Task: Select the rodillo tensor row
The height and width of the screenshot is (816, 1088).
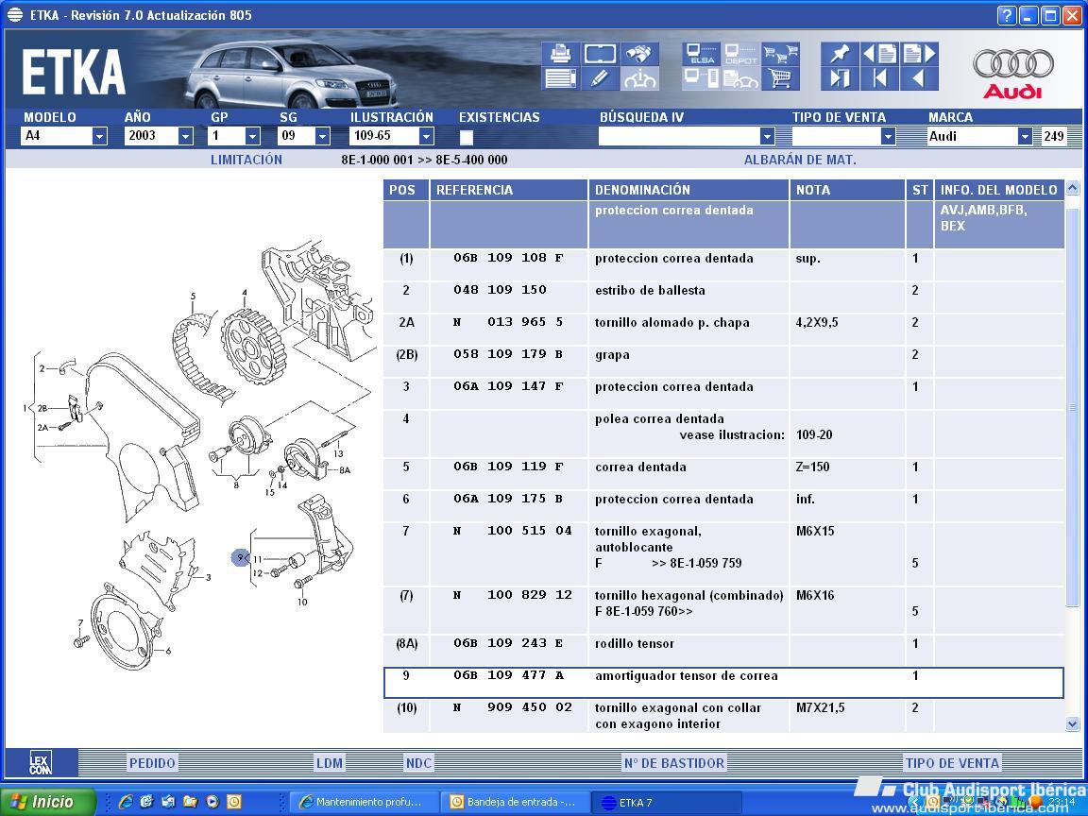Action: pyautogui.click(x=723, y=650)
